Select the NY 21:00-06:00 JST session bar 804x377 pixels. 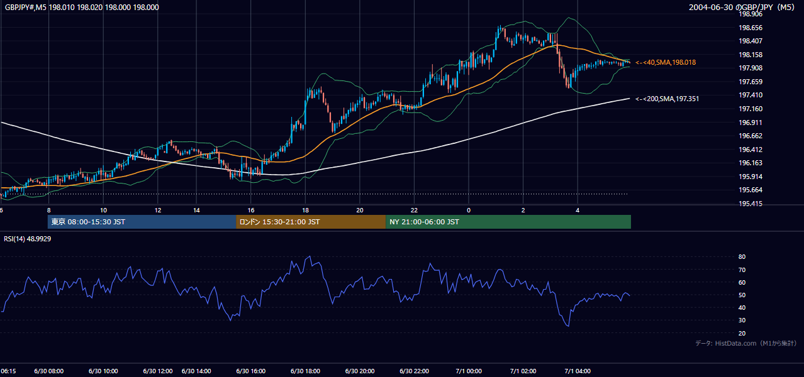(508, 222)
